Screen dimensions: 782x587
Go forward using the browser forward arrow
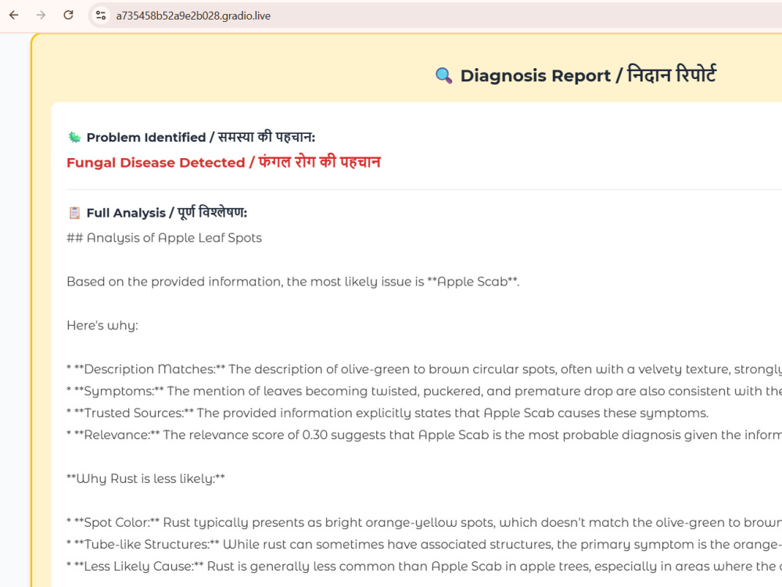click(41, 16)
